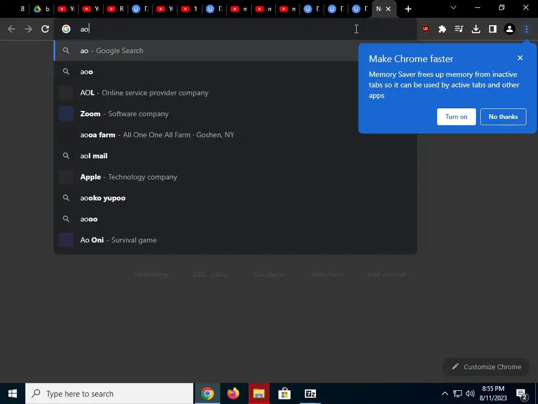Choose the 'aooko yupoo' suggestion
The width and height of the screenshot is (538, 404).
[235, 198]
